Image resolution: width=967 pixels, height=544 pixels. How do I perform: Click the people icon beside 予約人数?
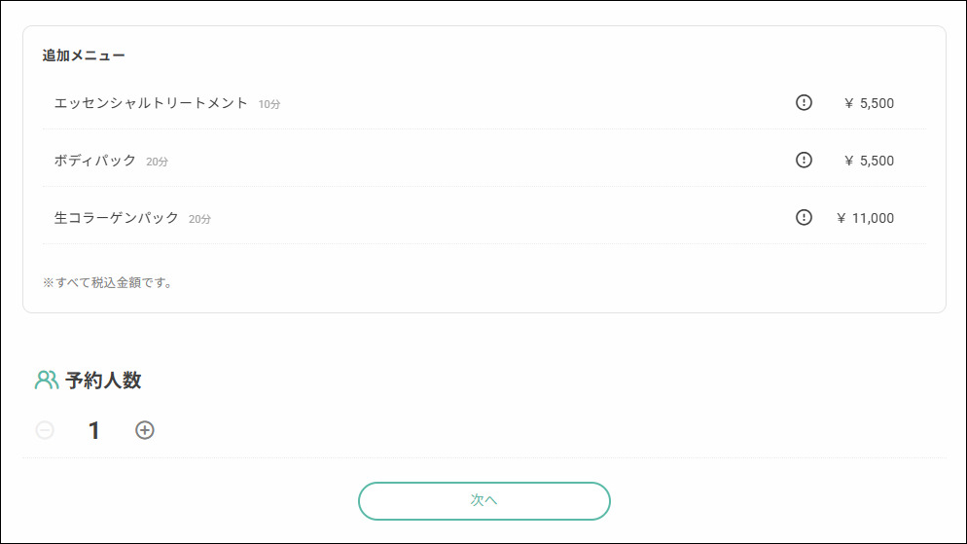coord(47,380)
